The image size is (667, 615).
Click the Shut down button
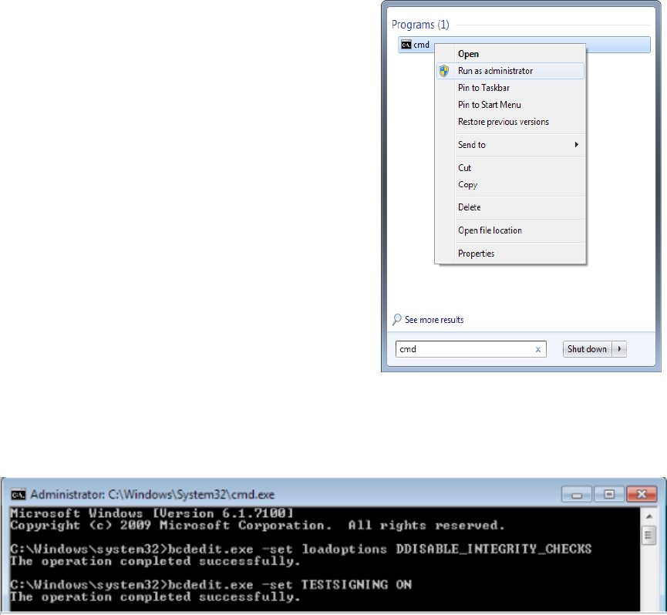coord(587,349)
